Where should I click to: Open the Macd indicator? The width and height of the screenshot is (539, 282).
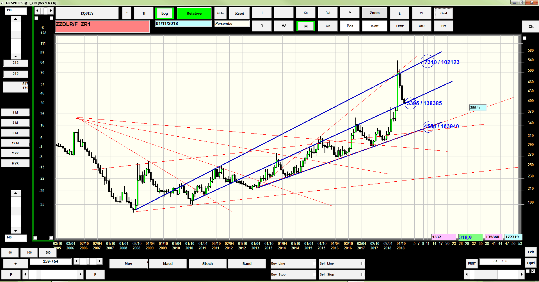(168, 263)
